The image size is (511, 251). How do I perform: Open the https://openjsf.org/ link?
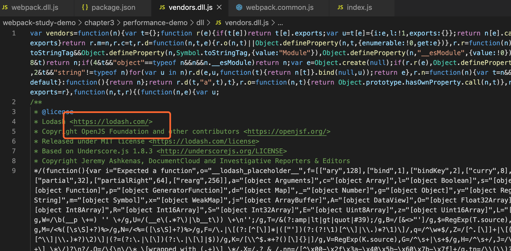click(287, 132)
